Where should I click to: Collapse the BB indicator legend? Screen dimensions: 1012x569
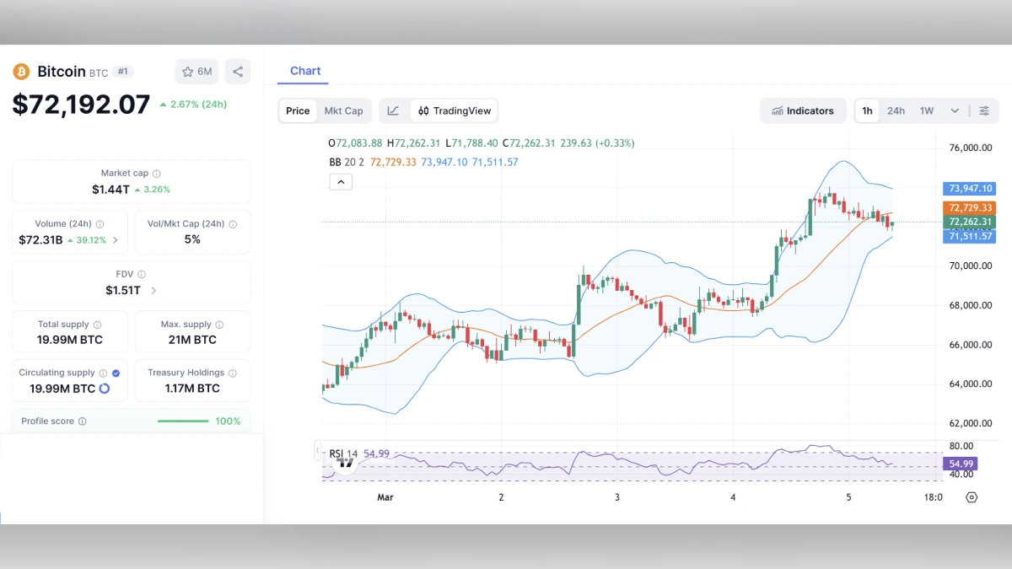tap(341, 181)
